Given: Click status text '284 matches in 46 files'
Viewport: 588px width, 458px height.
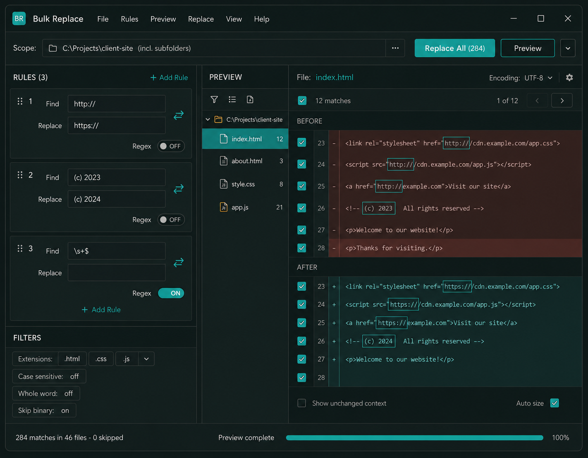Looking at the screenshot, I should click(51, 438).
